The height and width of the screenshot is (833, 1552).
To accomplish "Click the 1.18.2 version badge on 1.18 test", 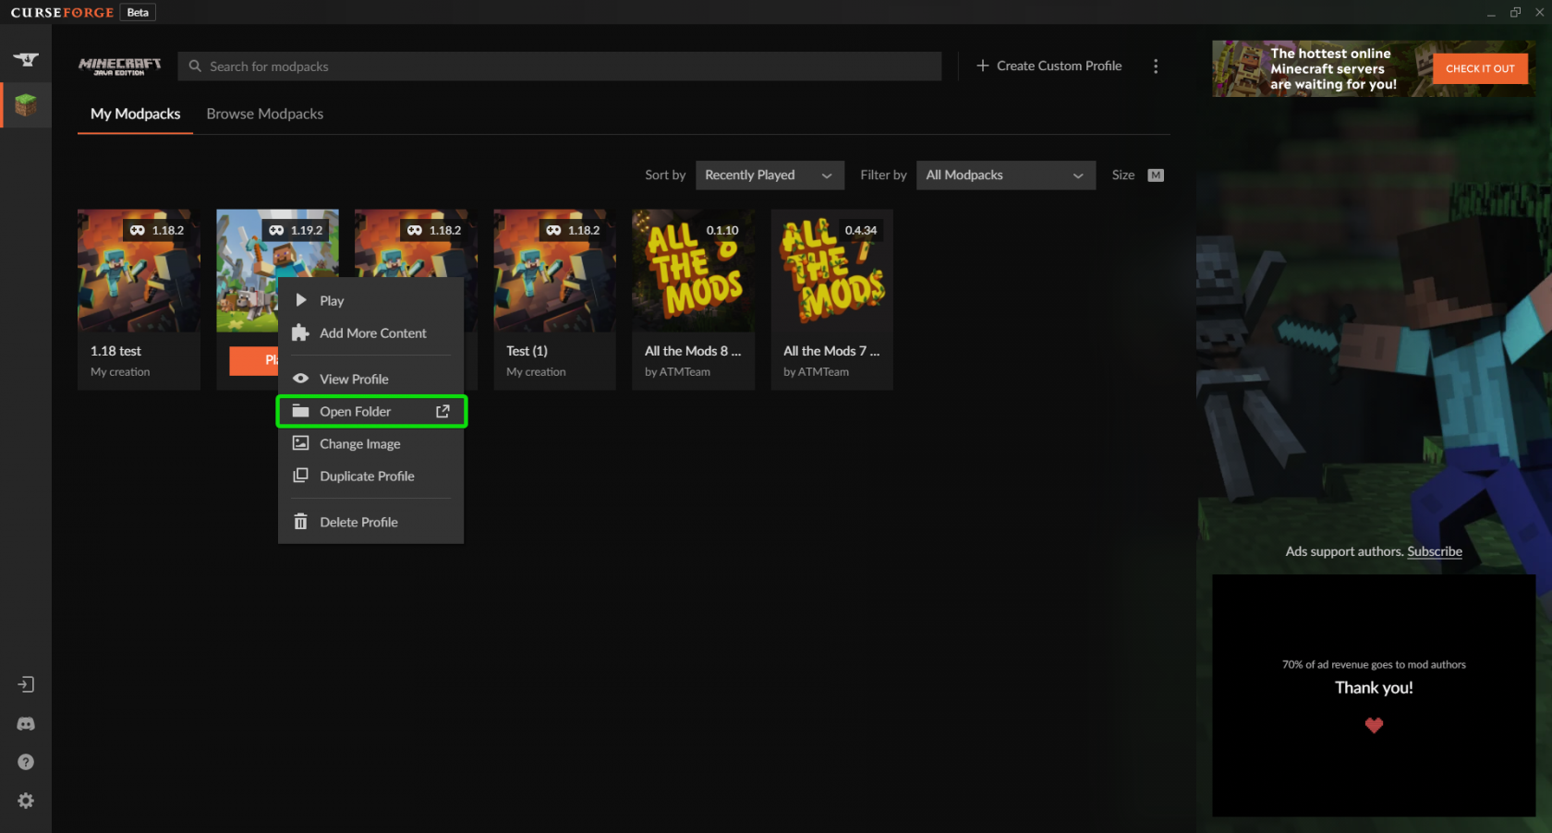I will (x=157, y=230).
